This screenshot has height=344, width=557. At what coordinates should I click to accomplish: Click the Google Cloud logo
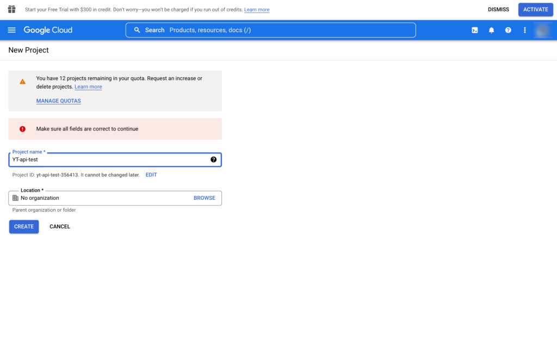[48, 30]
